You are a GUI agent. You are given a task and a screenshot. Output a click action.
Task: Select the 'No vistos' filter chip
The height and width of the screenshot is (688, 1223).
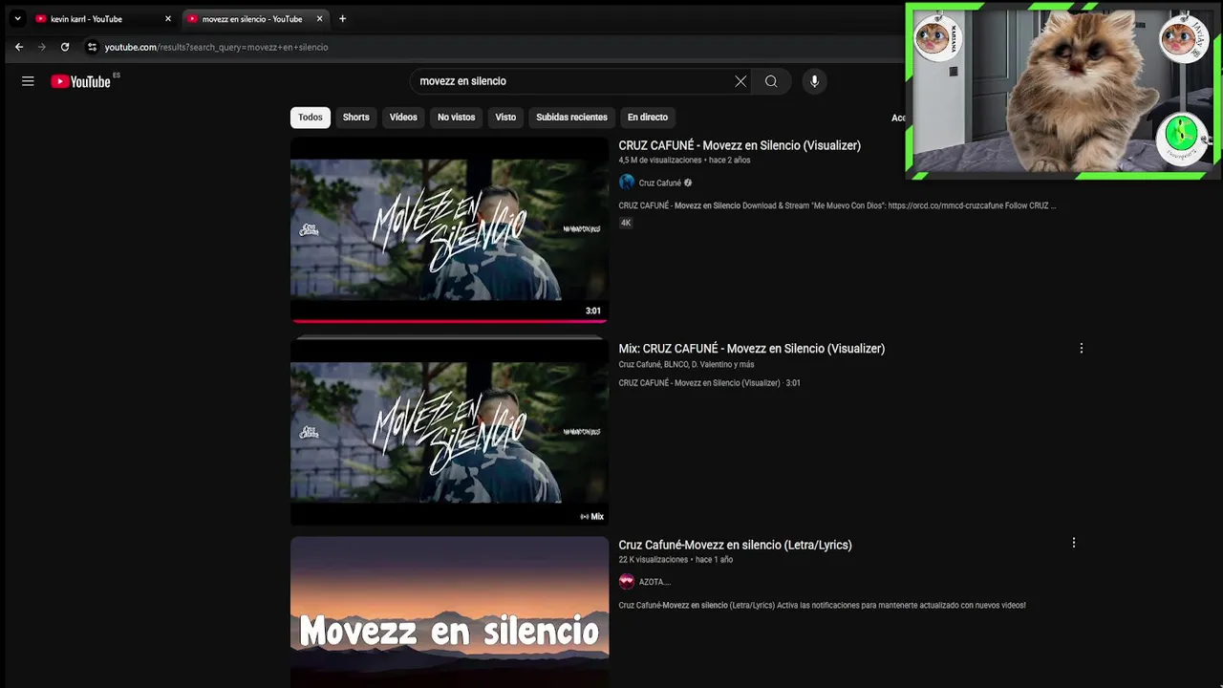point(456,117)
